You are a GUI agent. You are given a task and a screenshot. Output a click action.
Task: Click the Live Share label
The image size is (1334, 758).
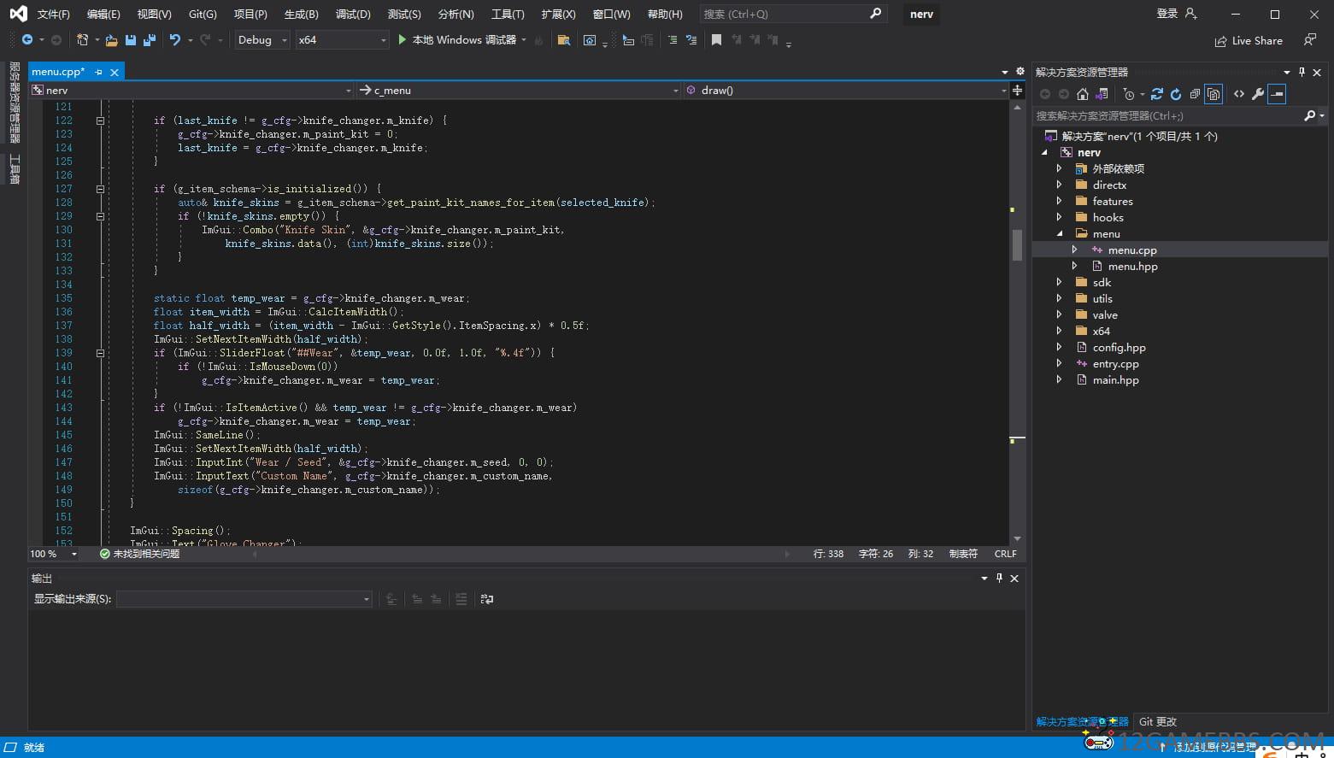1257,41
